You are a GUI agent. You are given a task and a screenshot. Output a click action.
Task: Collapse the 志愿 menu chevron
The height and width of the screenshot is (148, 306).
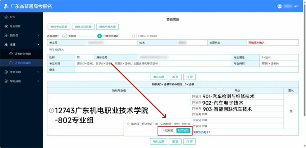click(x=39, y=44)
